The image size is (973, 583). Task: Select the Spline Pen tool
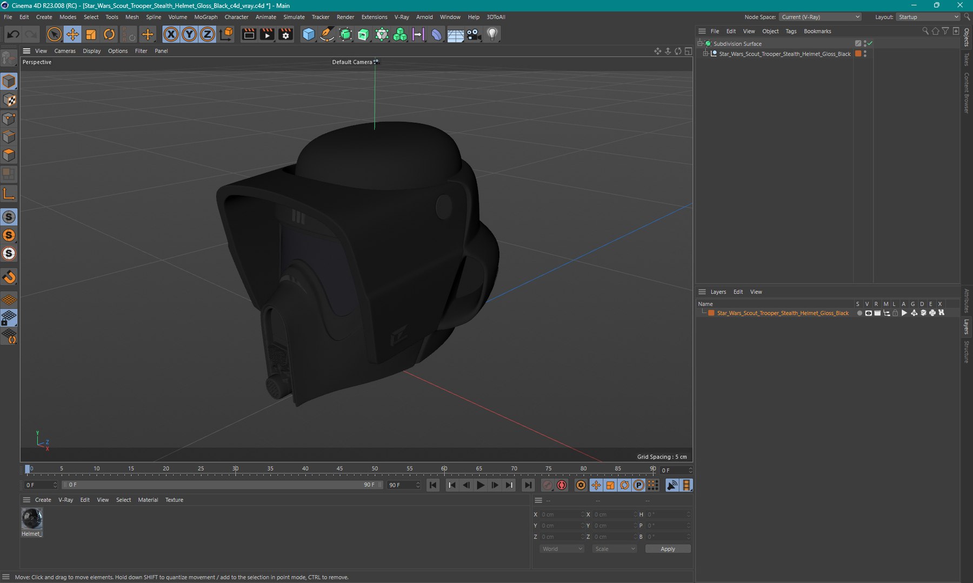pos(327,35)
